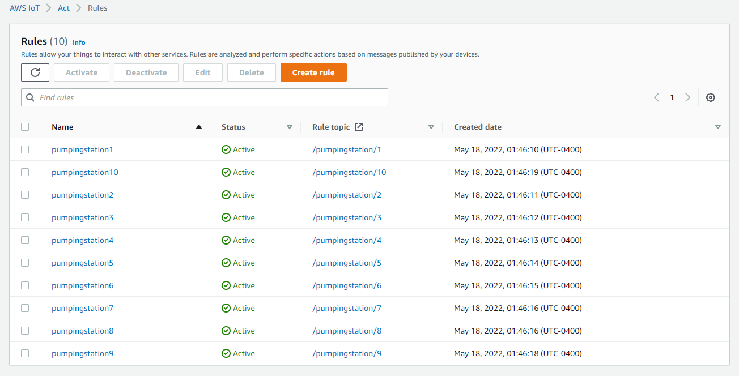Open the pumpingstation10 rule
Image resolution: width=739 pixels, height=376 pixels.
click(x=85, y=172)
